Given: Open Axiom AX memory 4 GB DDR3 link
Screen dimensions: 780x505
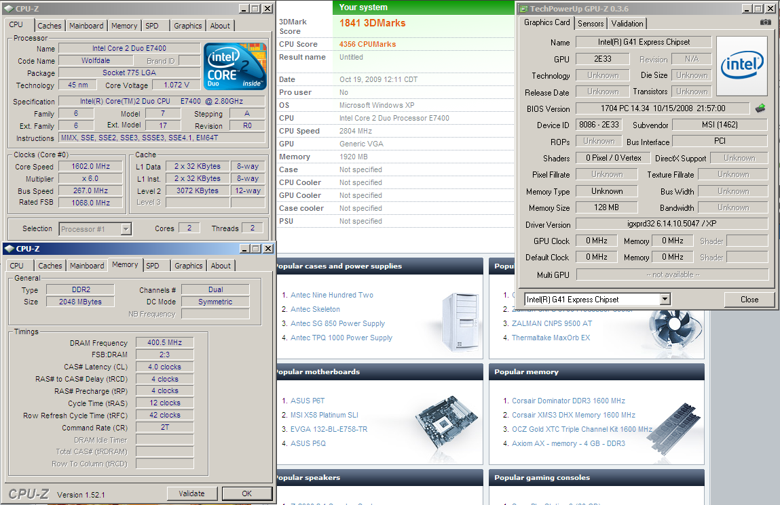Looking at the screenshot, I should (569, 443).
